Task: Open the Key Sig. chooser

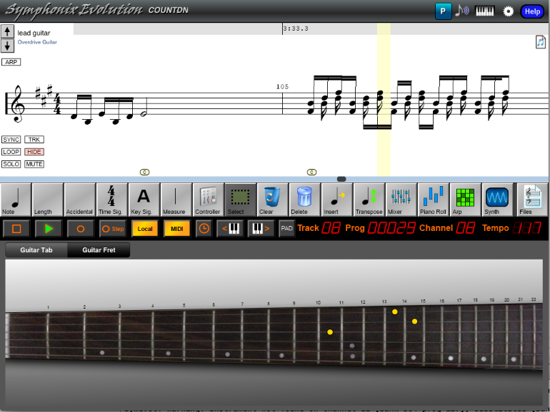Action: coord(144,200)
